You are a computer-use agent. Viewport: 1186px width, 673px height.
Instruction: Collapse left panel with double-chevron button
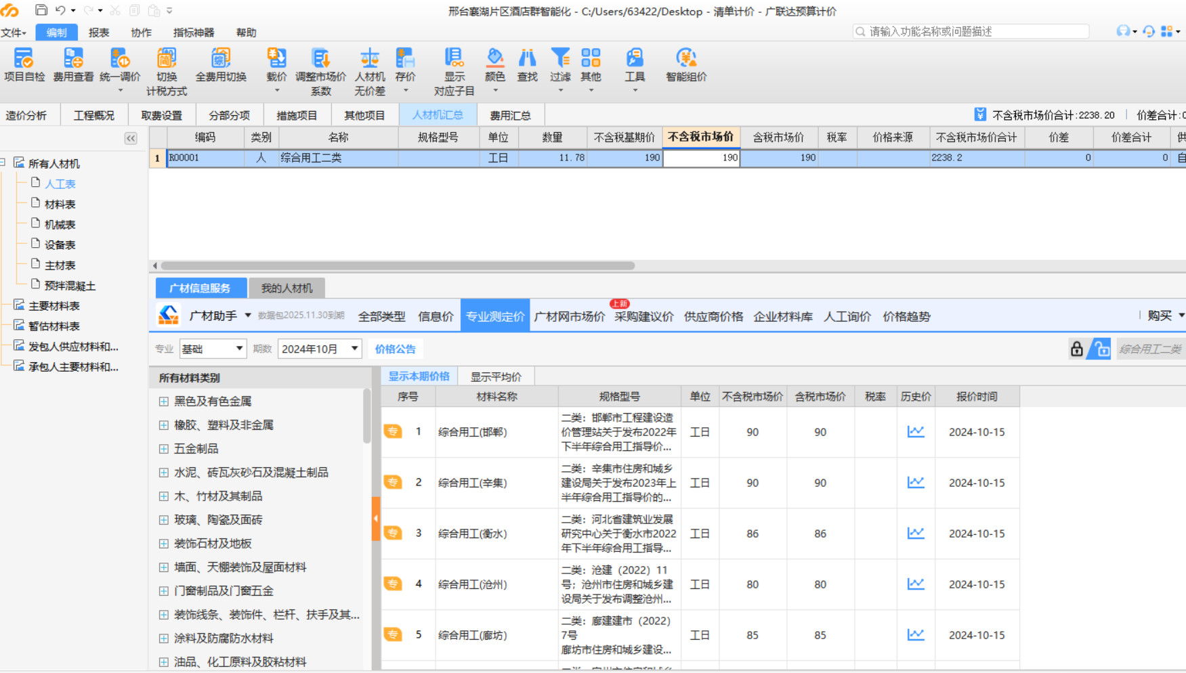click(131, 138)
